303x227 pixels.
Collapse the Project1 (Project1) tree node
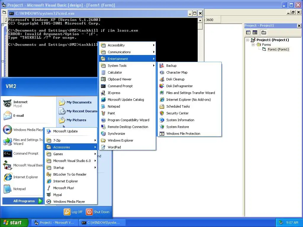(248, 40)
